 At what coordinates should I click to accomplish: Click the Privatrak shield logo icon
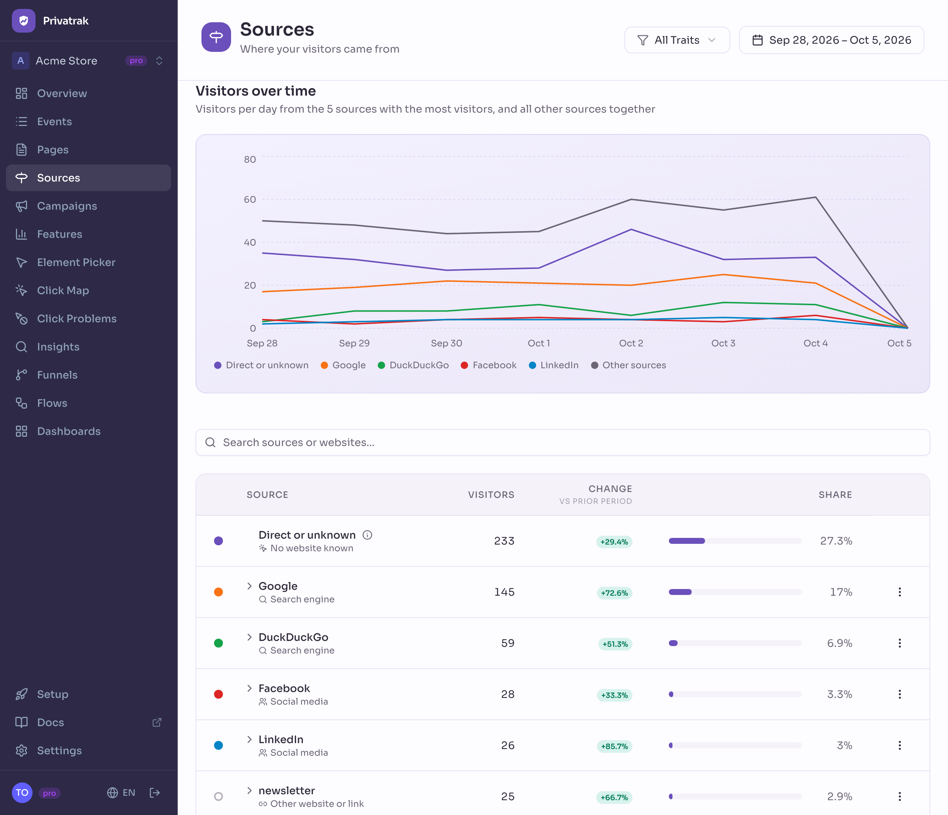tap(23, 21)
